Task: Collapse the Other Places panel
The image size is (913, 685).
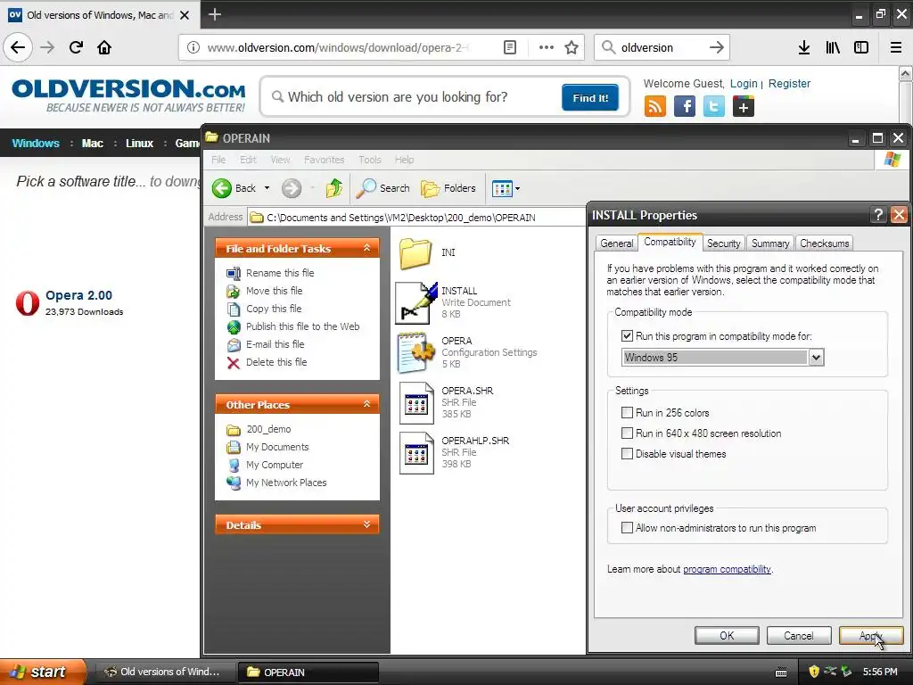Action: (366, 404)
